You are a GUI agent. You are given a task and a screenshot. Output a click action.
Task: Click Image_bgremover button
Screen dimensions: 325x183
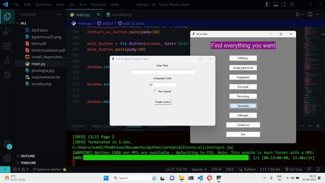point(243,68)
